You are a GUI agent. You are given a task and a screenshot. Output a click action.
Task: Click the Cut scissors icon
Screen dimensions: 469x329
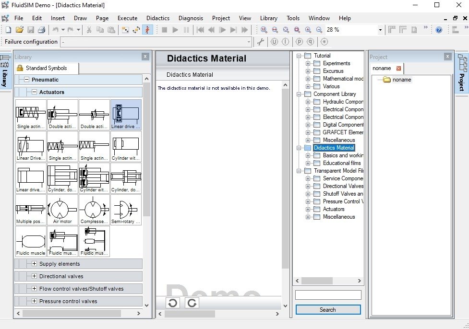point(89,30)
